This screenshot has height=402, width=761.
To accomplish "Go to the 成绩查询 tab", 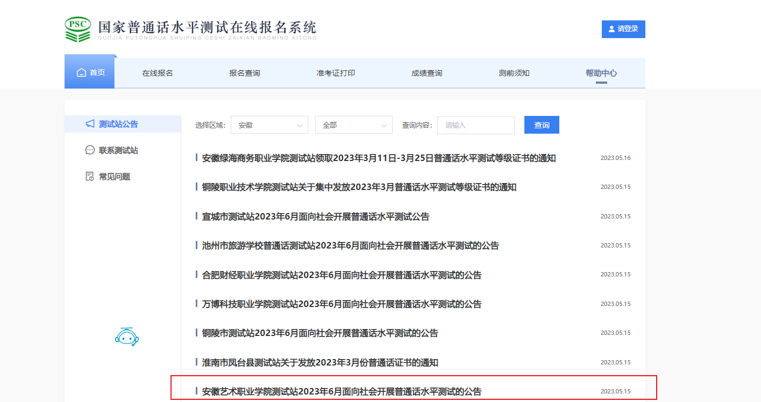I will click(426, 73).
